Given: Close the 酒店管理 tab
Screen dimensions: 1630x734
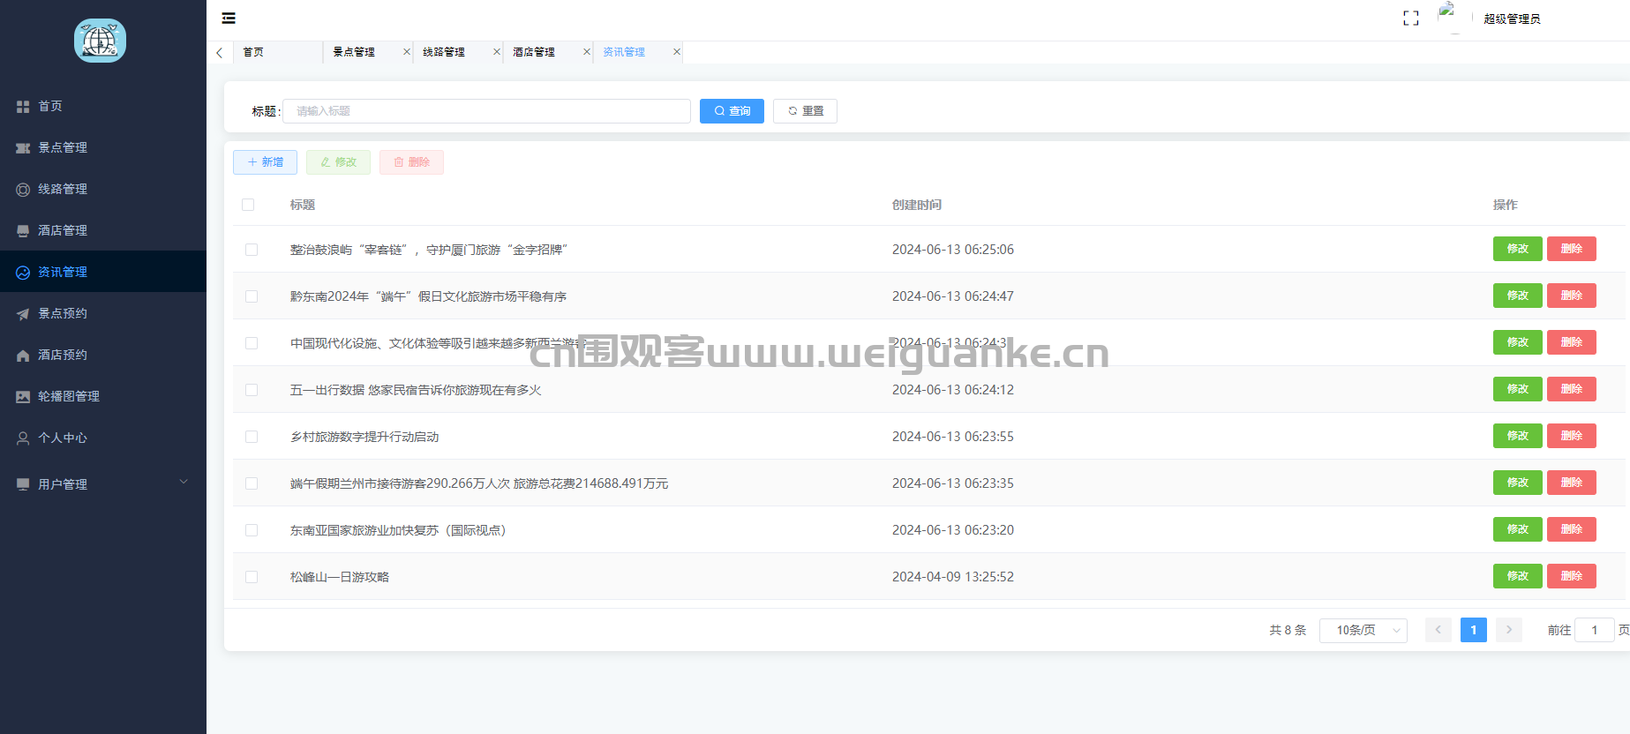Looking at the screenshot, I should point(587,52).
